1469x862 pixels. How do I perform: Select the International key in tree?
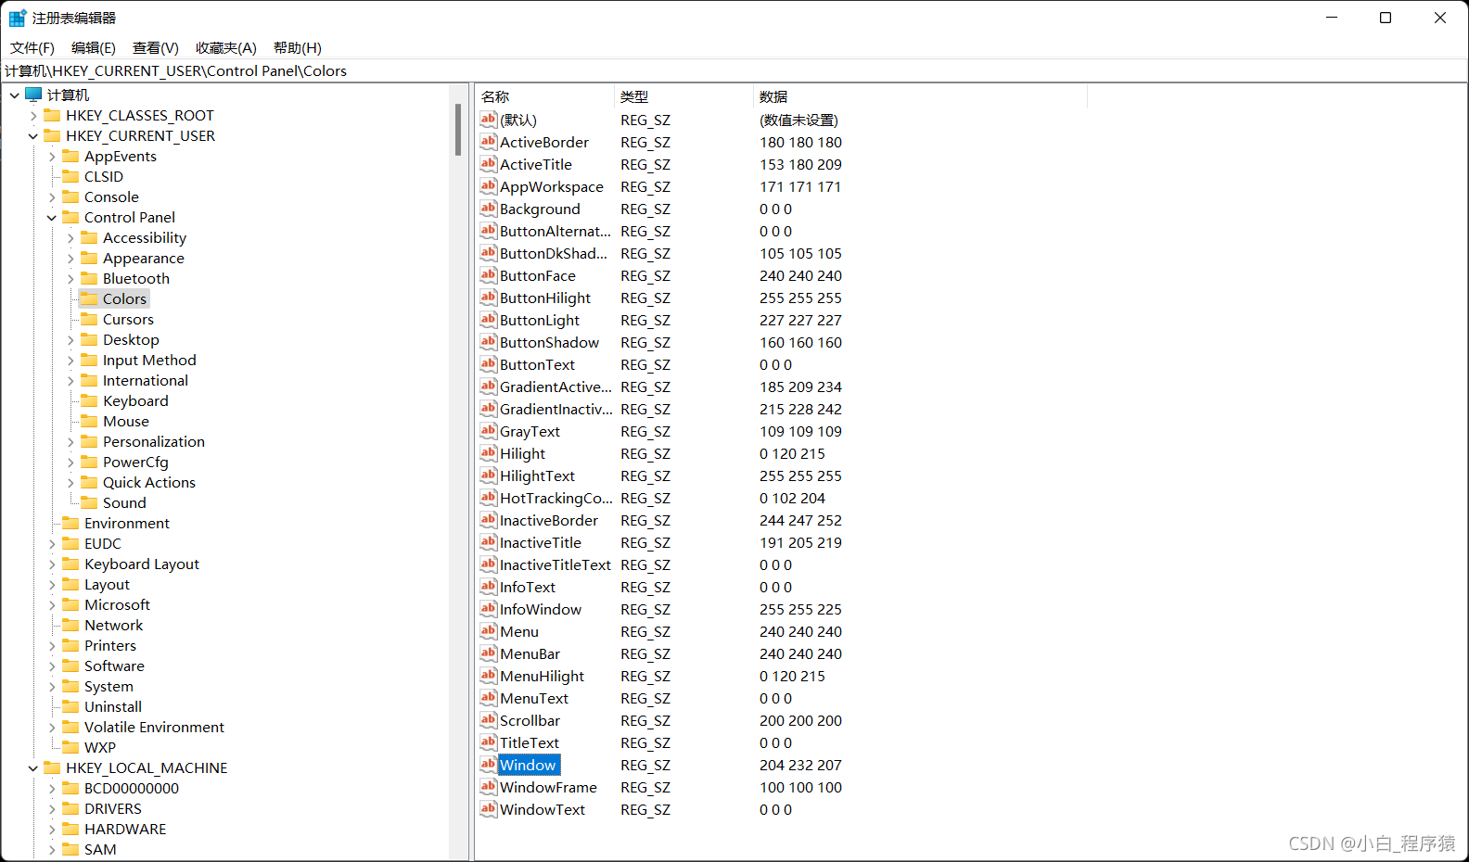tap(146, 380)
